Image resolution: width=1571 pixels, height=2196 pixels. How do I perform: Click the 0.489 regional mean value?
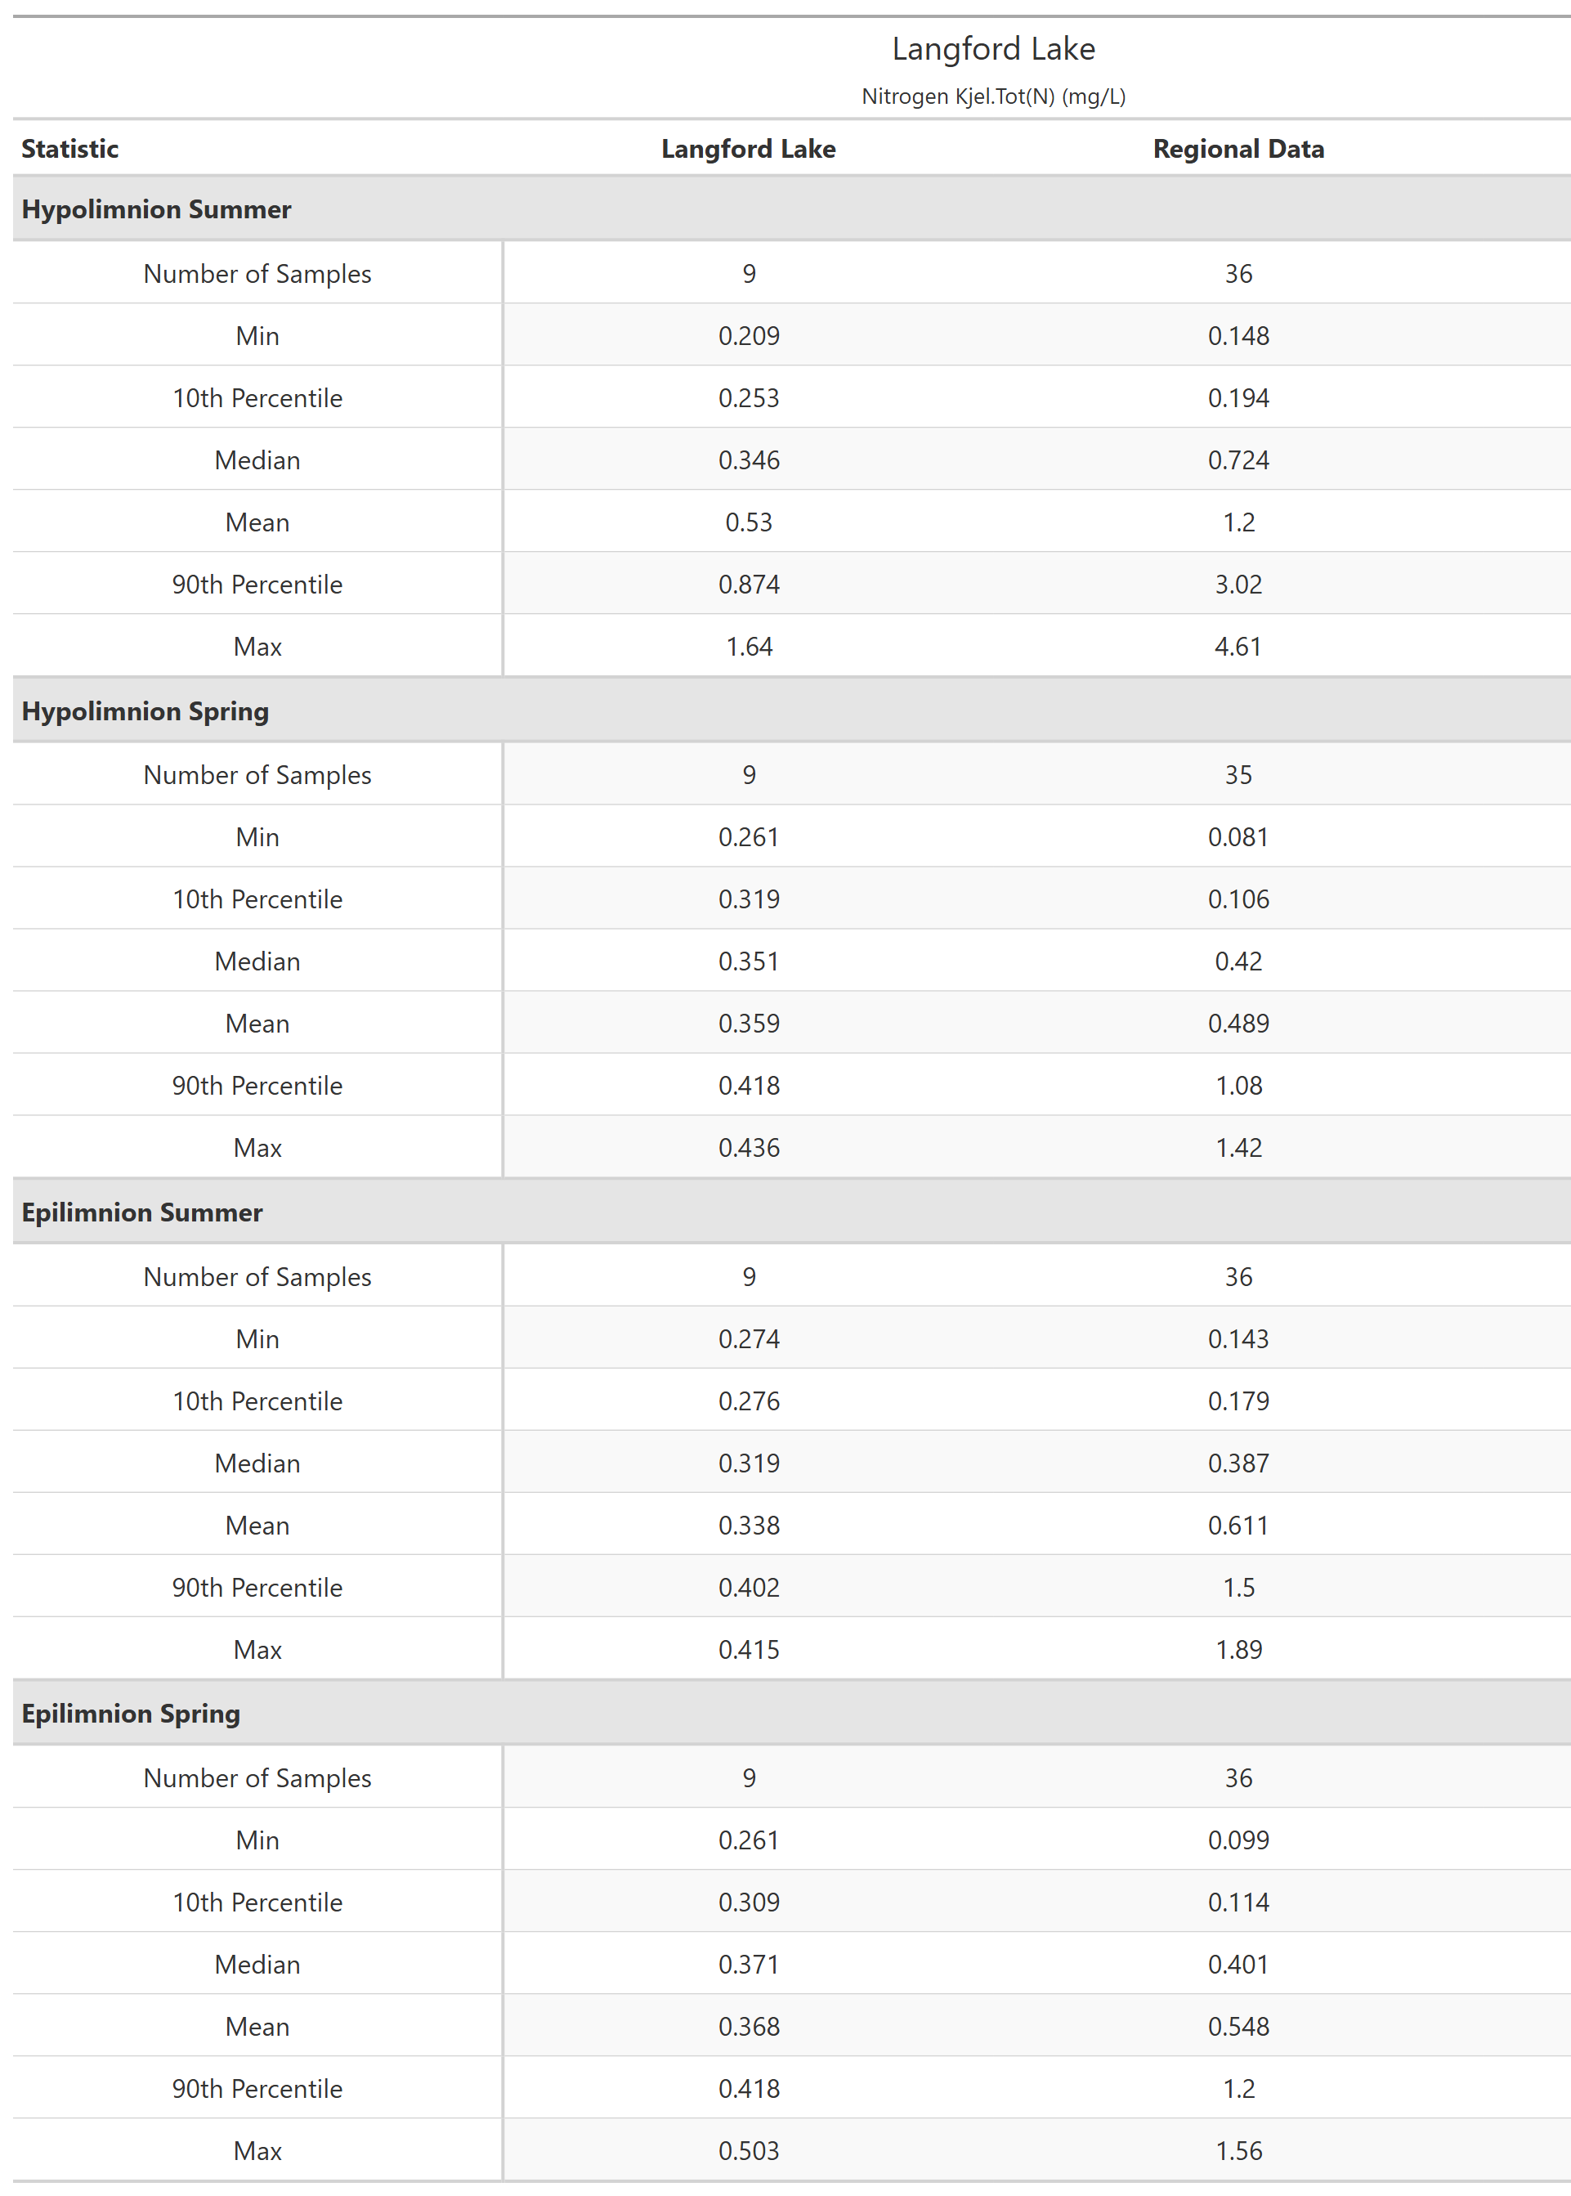click(x=1238, y=1024)
